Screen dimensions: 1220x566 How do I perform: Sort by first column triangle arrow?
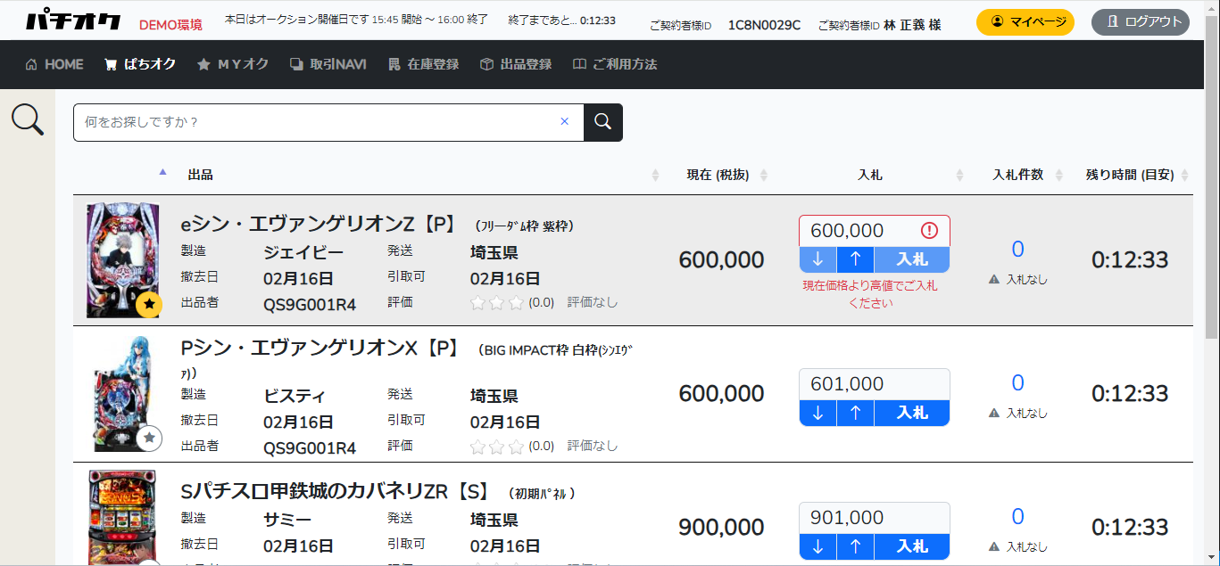click(x=162, y=172)
